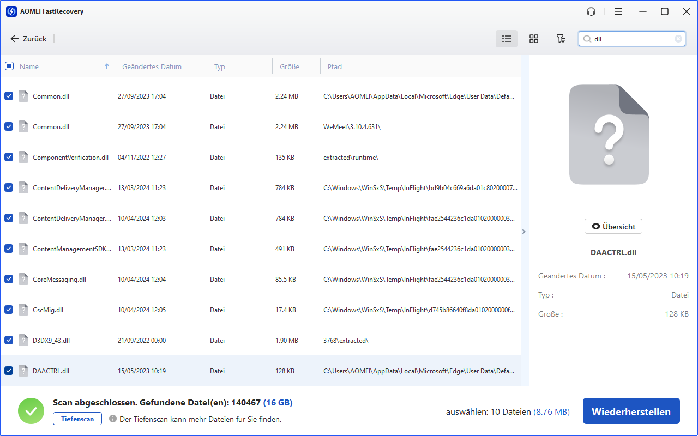The height and width of the screenshot is (436, 698).
Task: Sort by Name column arrow
Action: 107,66
